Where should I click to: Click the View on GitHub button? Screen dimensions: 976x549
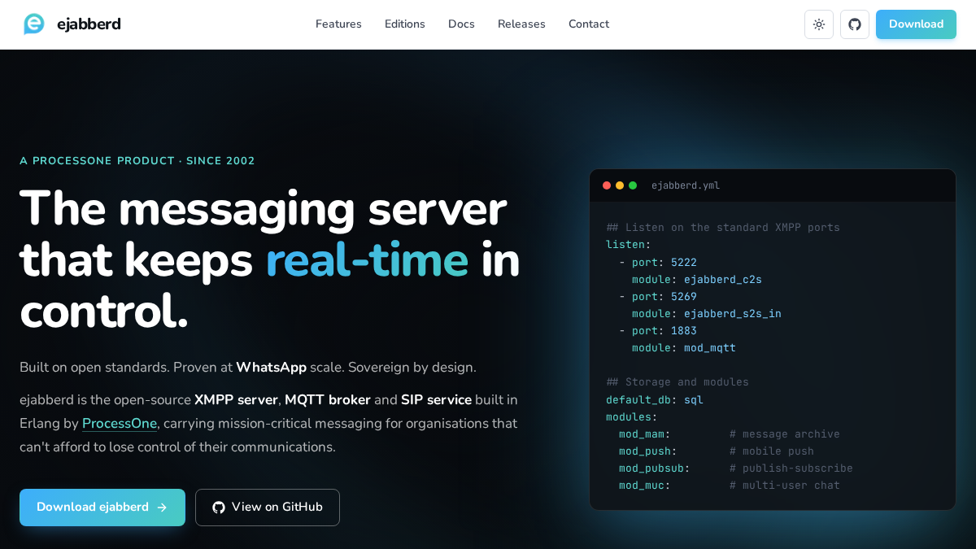(x=268, y=508)
